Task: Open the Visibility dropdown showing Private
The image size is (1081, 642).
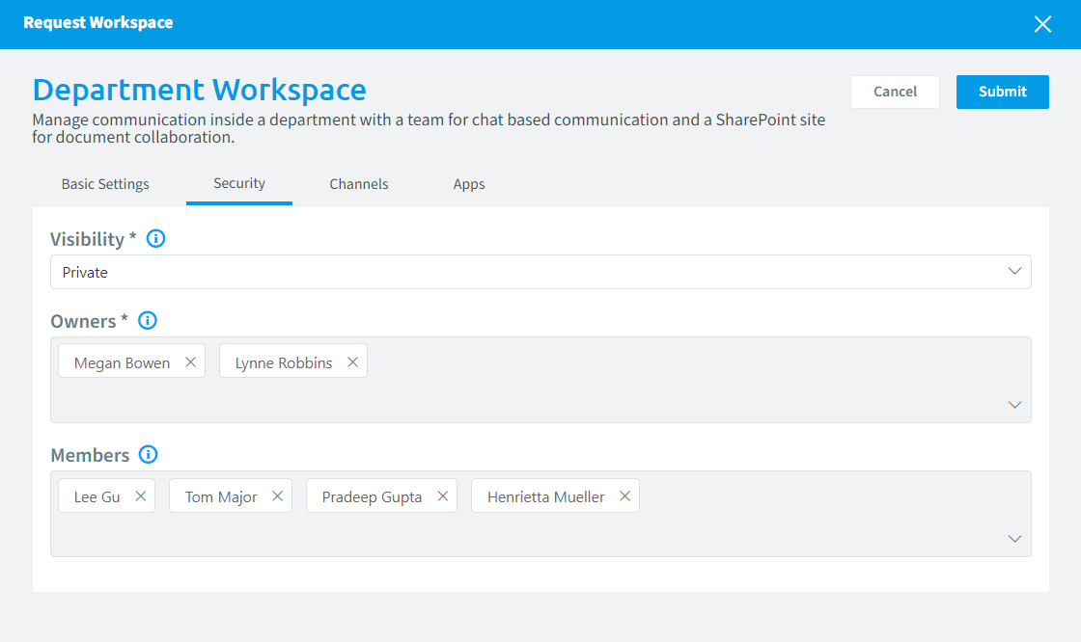Action: tap(540, 272)
